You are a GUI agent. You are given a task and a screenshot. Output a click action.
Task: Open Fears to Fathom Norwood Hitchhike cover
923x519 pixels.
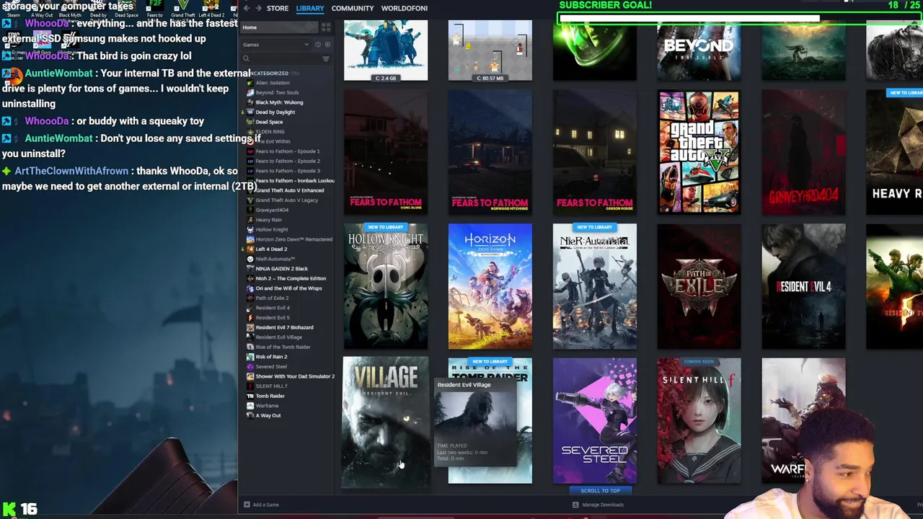point(490,152)
